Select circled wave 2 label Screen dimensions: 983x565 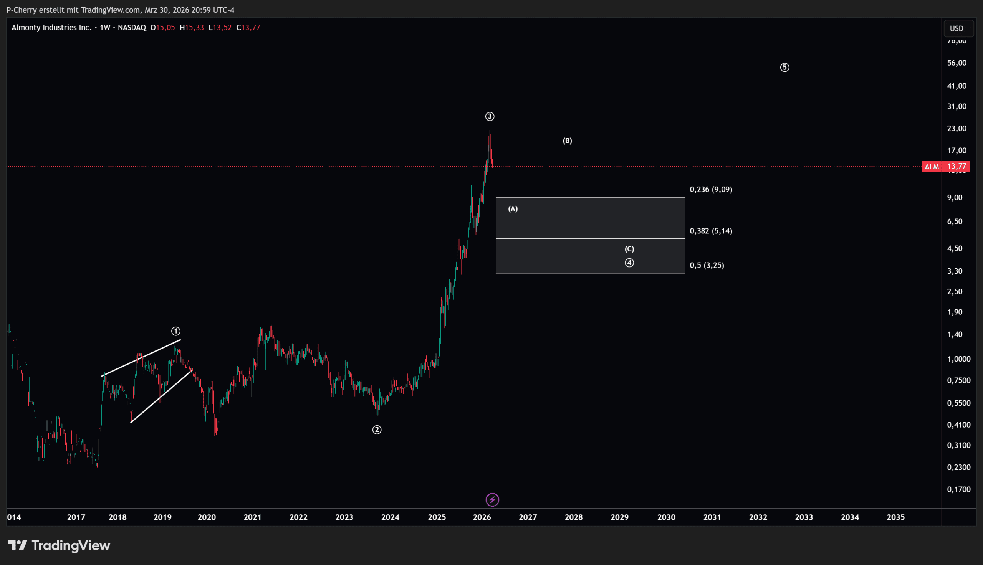(x=377, y=430)
